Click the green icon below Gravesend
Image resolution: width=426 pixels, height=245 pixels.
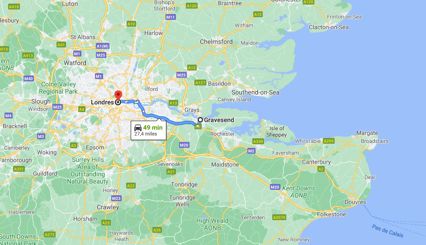click(198, 126)
